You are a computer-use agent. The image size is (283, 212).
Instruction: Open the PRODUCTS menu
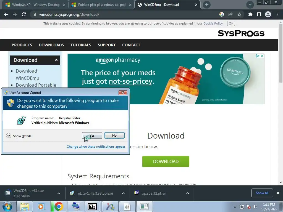22,45
